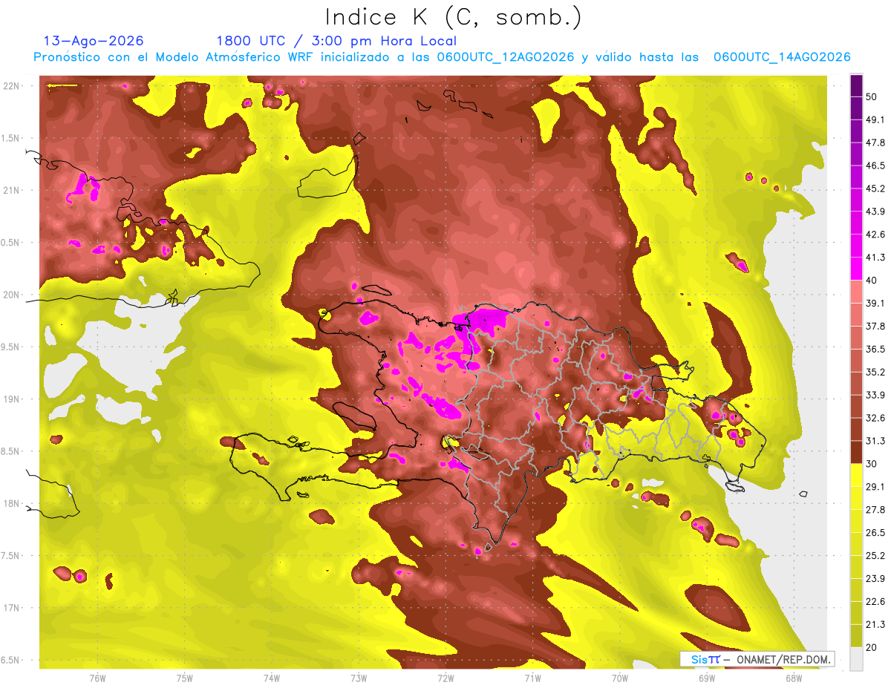The height and width of the screenshot is (688, 891).
Task: Click the '18N' latitude axis label
Action: (x=11, y=503)
